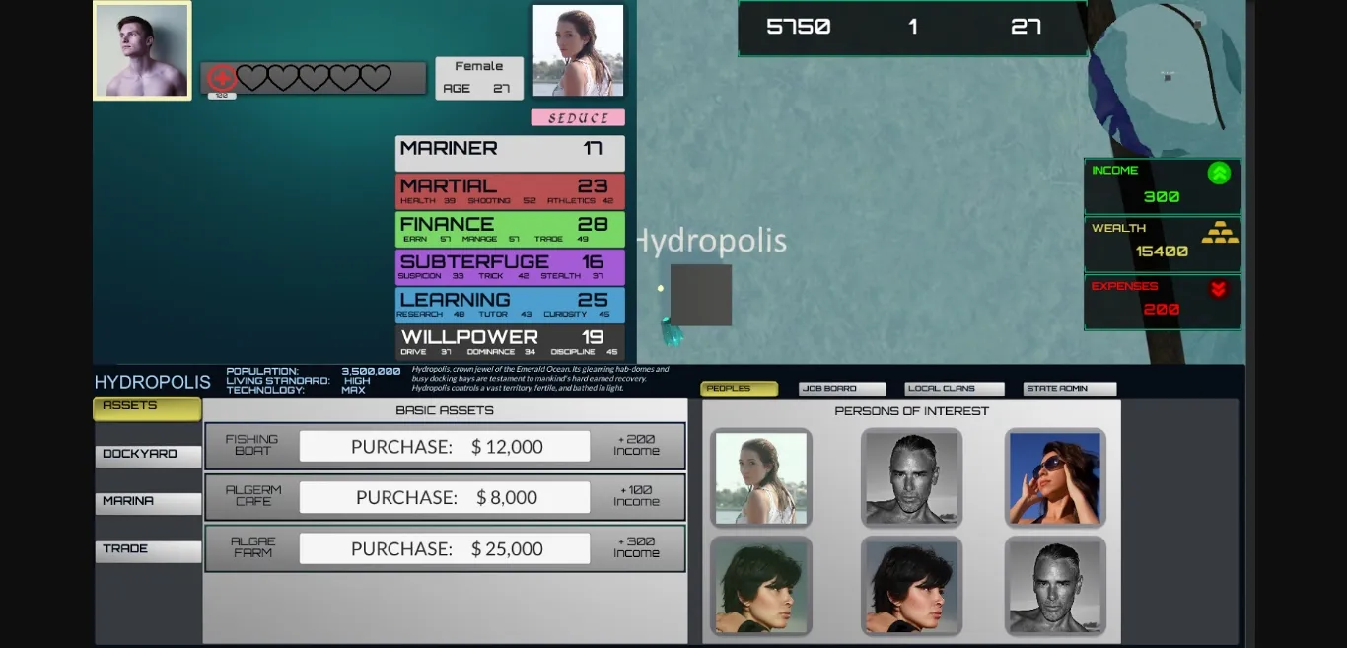Viewport: 1347px width, 648px height.
Task: Select the teal crystal marker on map
Action: [x=673, y=333]
